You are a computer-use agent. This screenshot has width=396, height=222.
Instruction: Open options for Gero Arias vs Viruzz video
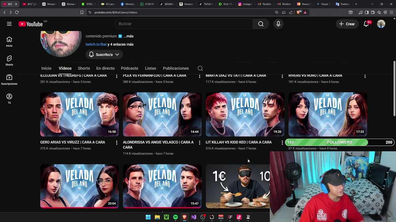(x=117, y=142)
